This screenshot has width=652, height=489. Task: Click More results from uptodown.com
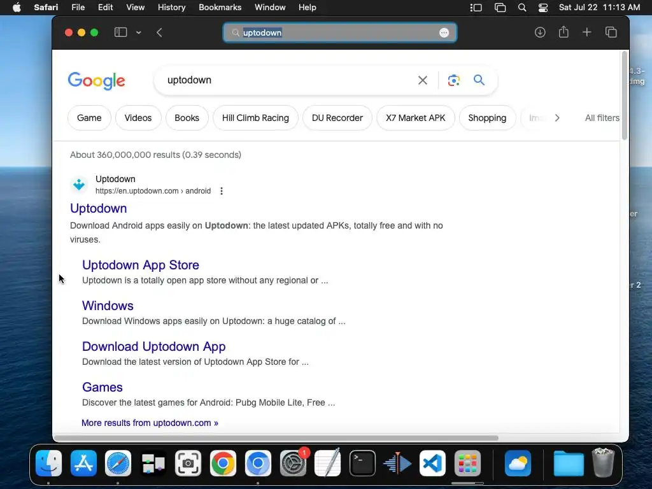click(x=150, y=423)
